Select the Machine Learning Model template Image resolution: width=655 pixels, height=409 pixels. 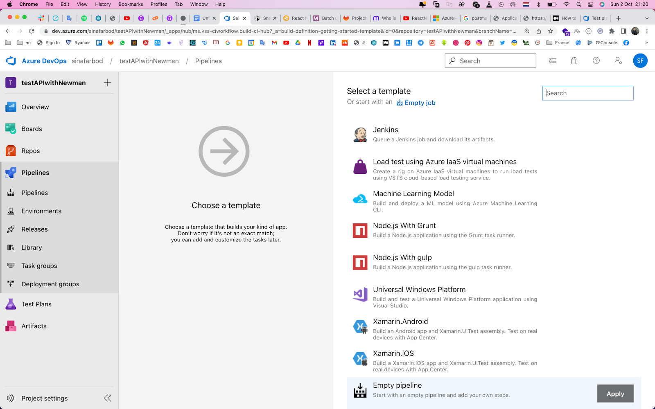[494, 201]
